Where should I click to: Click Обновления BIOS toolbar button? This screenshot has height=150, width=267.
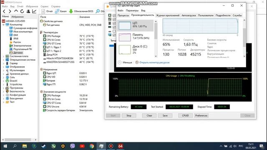(x=81, y=11)
